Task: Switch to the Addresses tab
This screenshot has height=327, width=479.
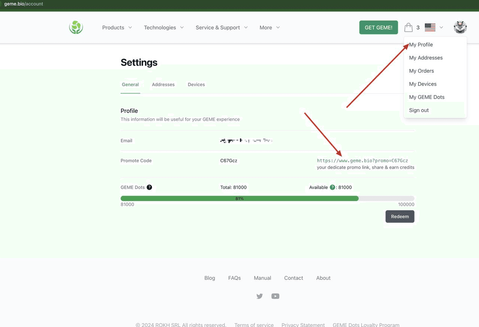Action: 163,84
